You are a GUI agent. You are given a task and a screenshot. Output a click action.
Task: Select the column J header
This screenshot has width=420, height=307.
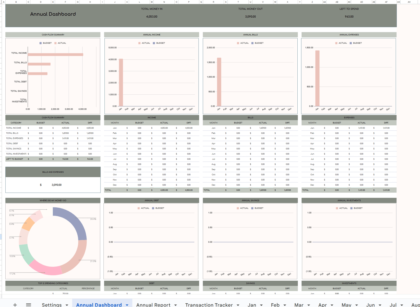tap(115, 2)
